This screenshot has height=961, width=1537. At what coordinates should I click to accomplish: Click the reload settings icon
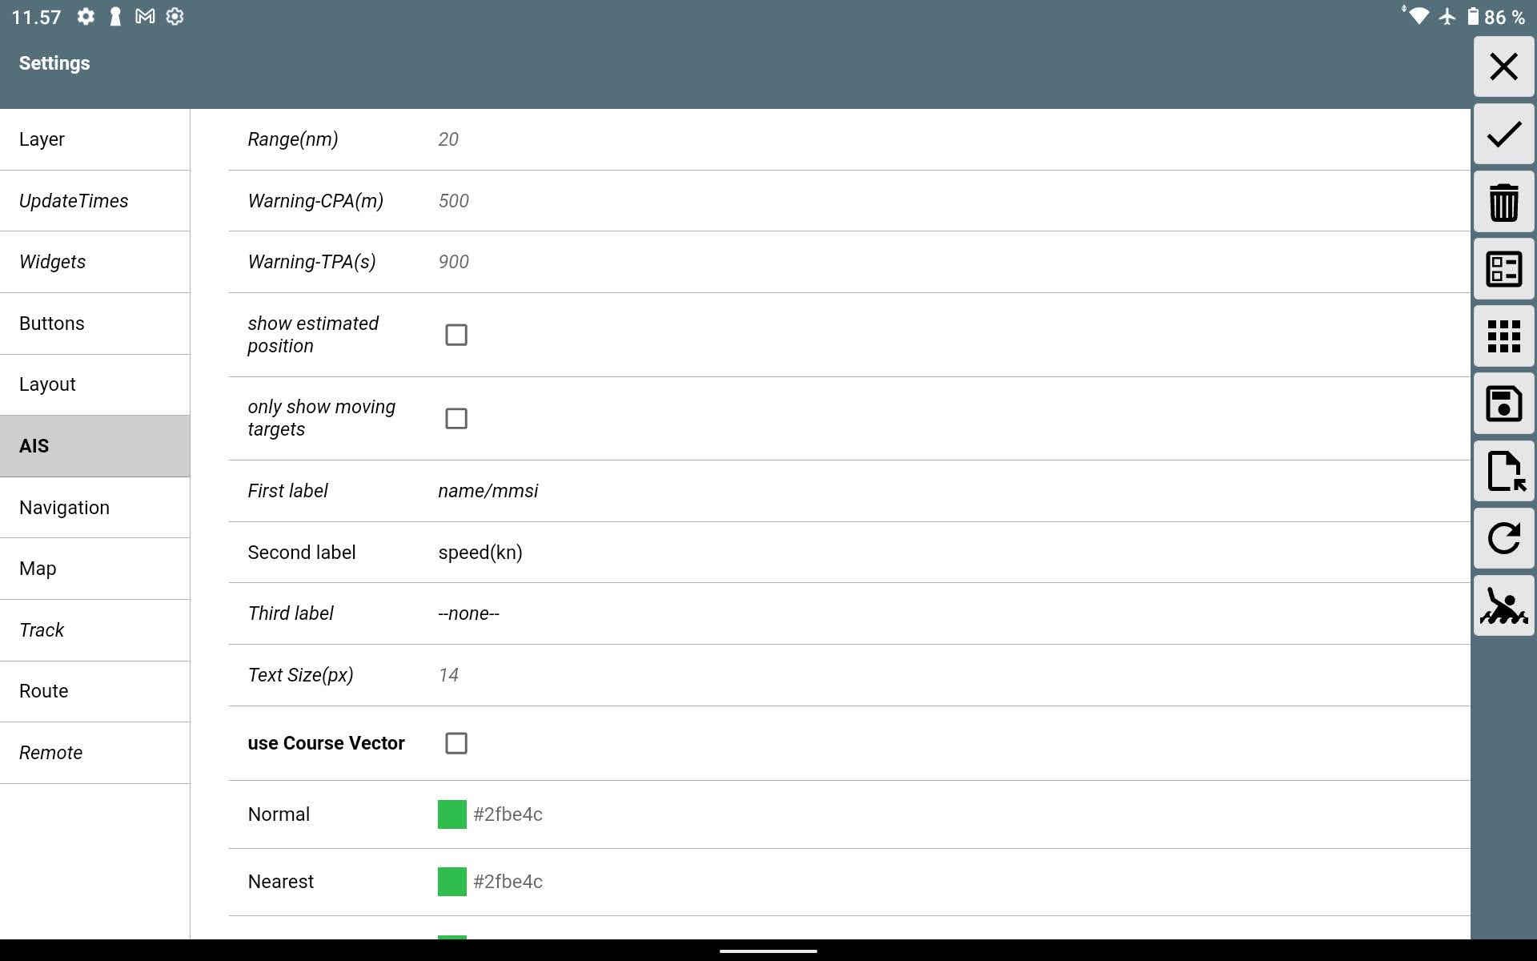tap(1503, 538)
